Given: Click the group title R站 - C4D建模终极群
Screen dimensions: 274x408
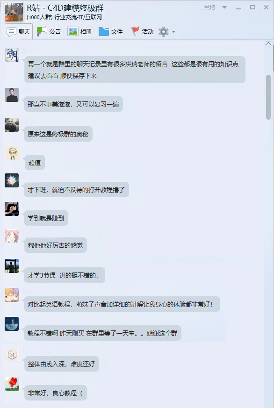Looking at the screenshot, I should (x=65, y=8).
